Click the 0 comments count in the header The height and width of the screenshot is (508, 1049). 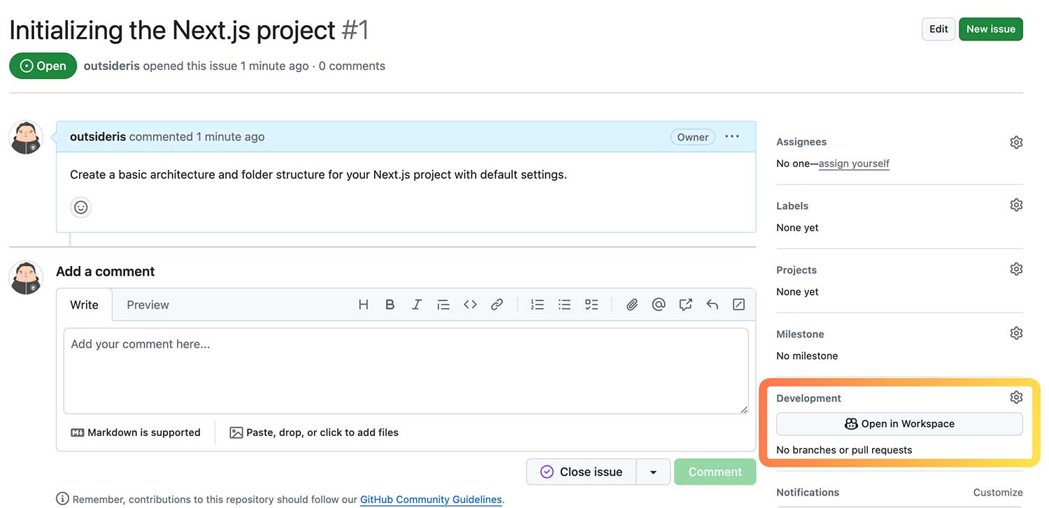click(x=352, y=66)
